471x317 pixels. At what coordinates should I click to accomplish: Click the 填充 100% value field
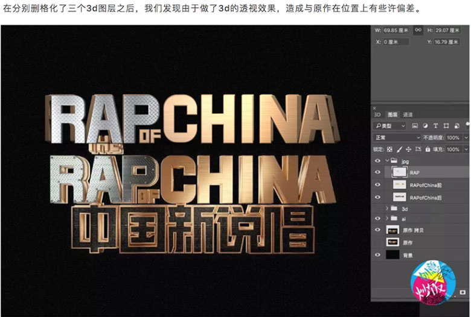point(453,149)
